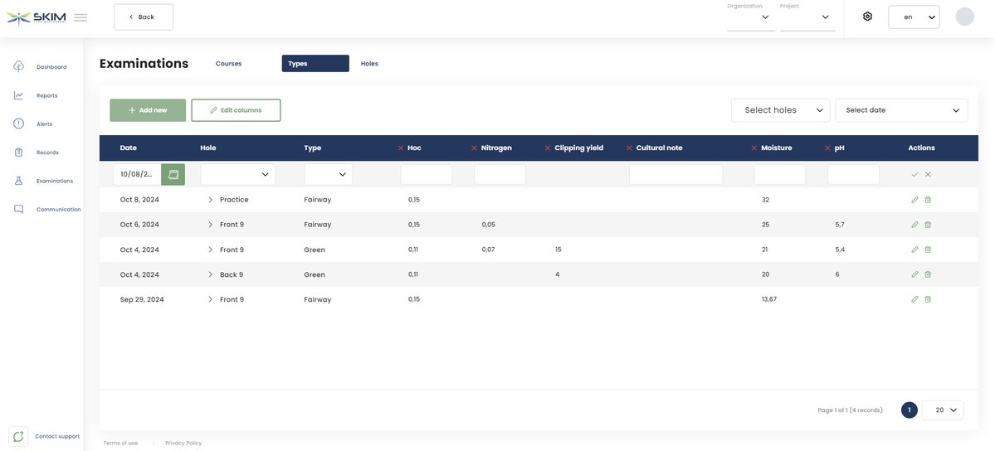Viewport: 995px width, 451px height.
Task: Remove the Hoc column via red X
Action: 401,148
